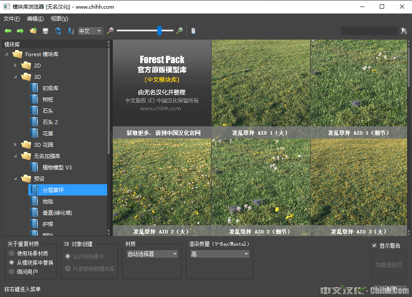
Task: Open the 文件(F) menu
Action: point(12,19)
